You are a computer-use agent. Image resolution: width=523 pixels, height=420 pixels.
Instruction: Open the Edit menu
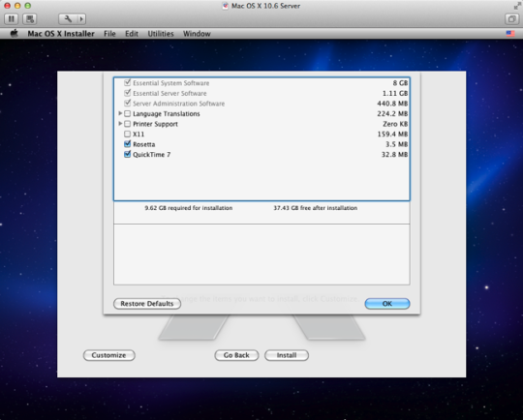tap(132, 34)
